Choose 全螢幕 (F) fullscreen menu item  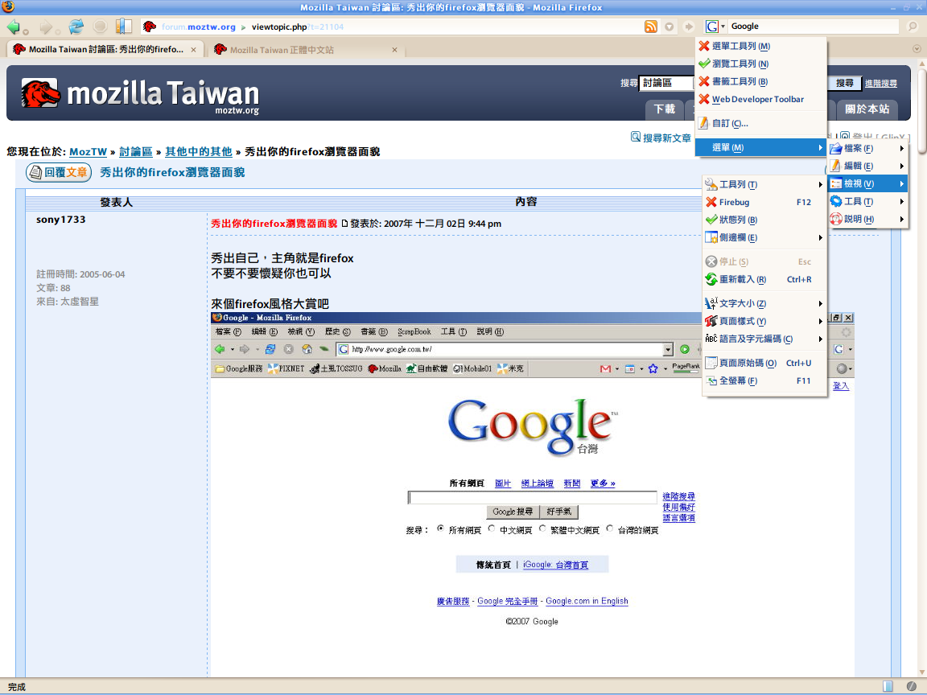point(738,380)
